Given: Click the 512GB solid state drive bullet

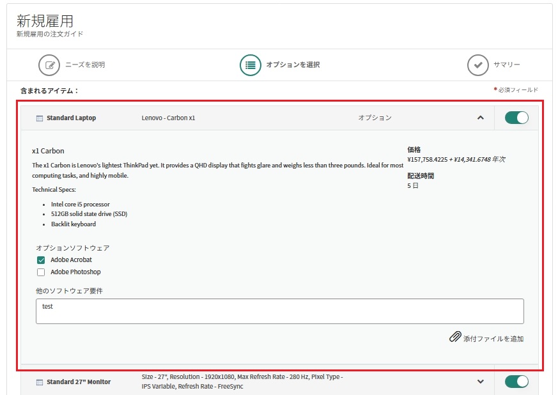Looking at the screenshot, I should click(89, 214).
